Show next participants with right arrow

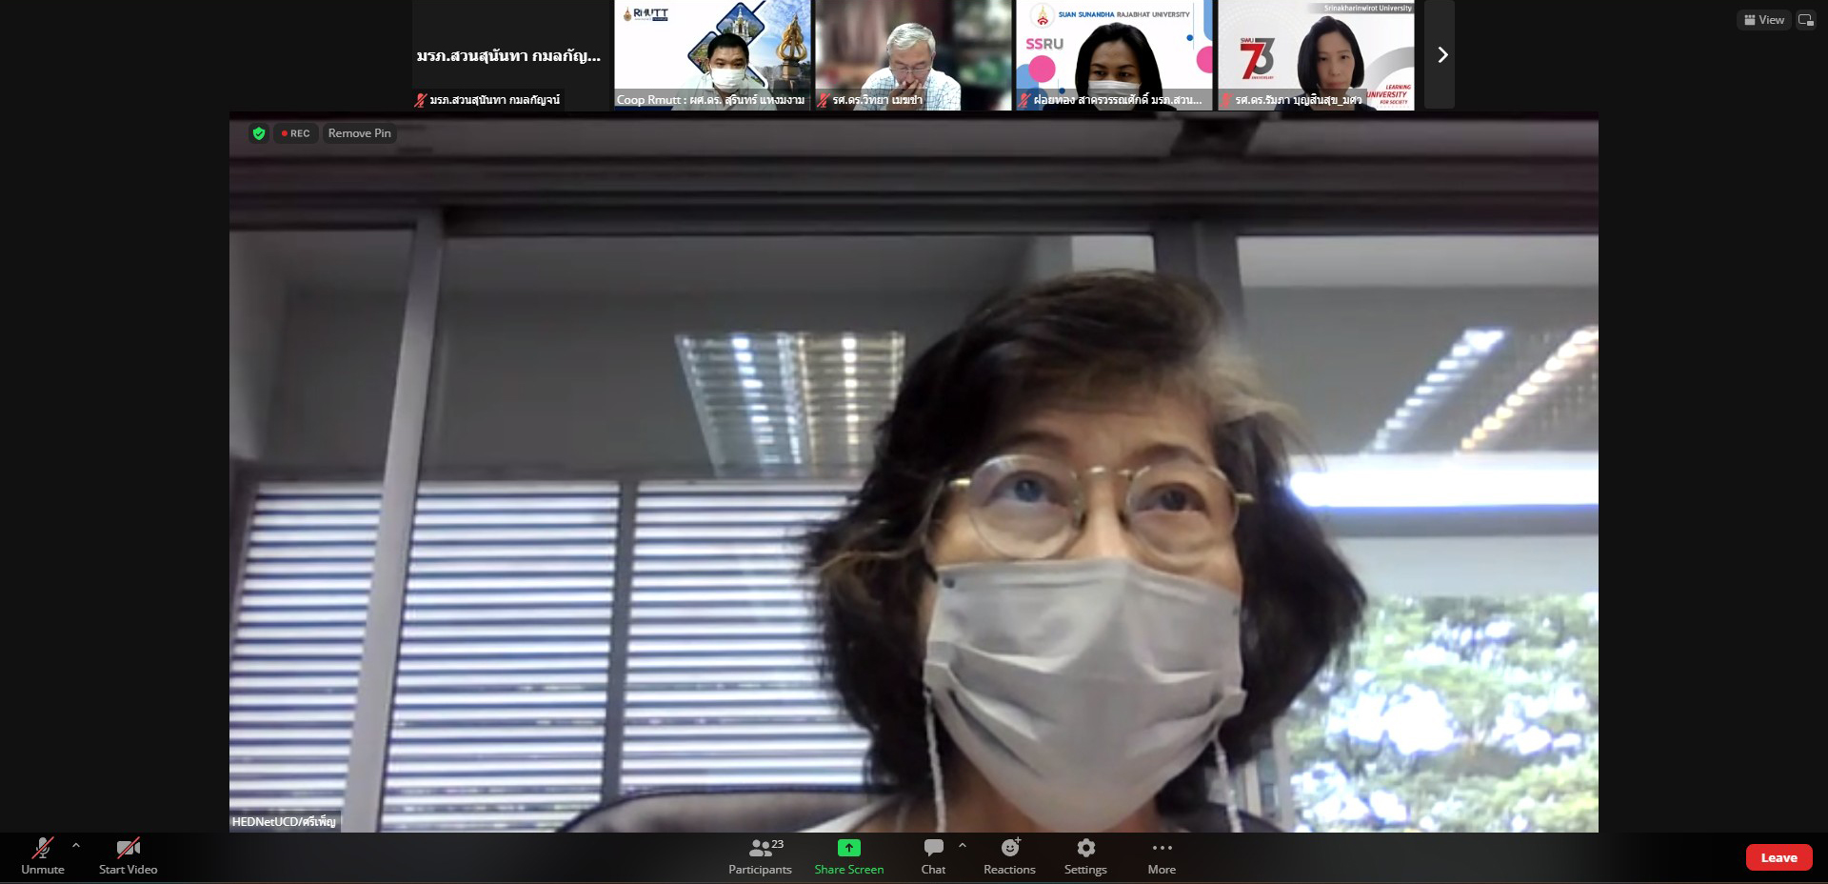1441,55
